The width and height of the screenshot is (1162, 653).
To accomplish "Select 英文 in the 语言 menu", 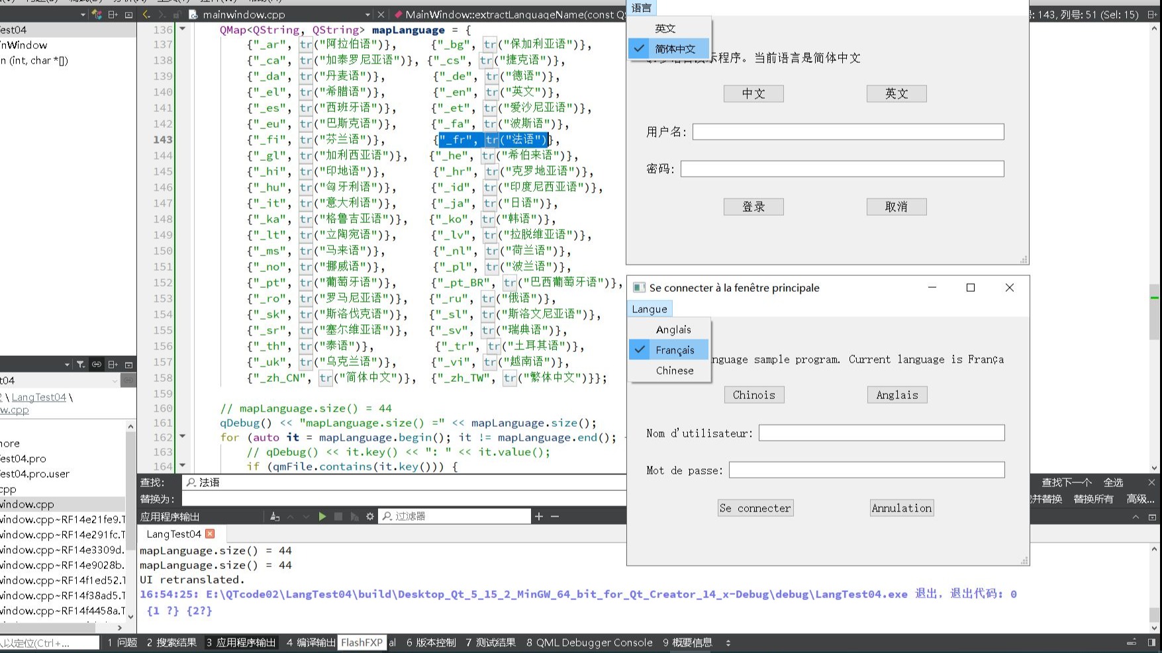I will point(665,28).
